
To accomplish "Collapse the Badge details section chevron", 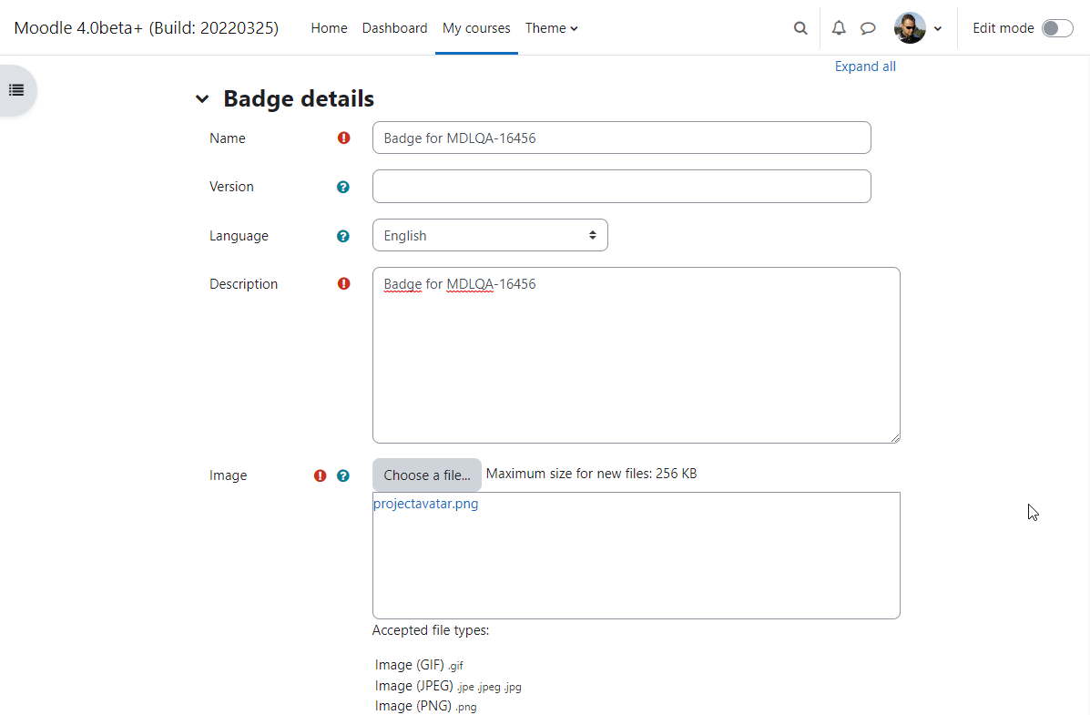I will coord(202,98).
